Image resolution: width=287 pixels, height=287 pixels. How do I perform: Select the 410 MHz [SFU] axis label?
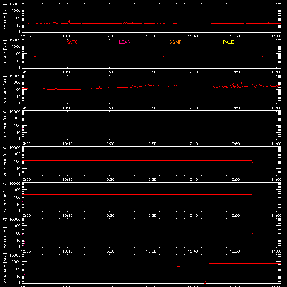point(5,53)
